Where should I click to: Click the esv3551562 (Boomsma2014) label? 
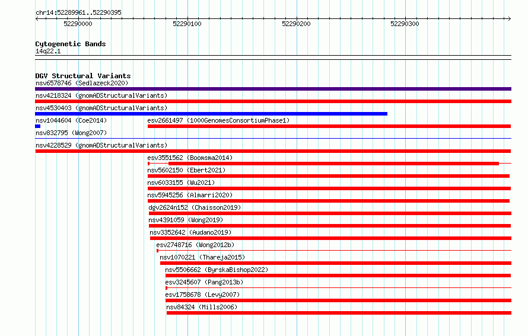point(190,158)
